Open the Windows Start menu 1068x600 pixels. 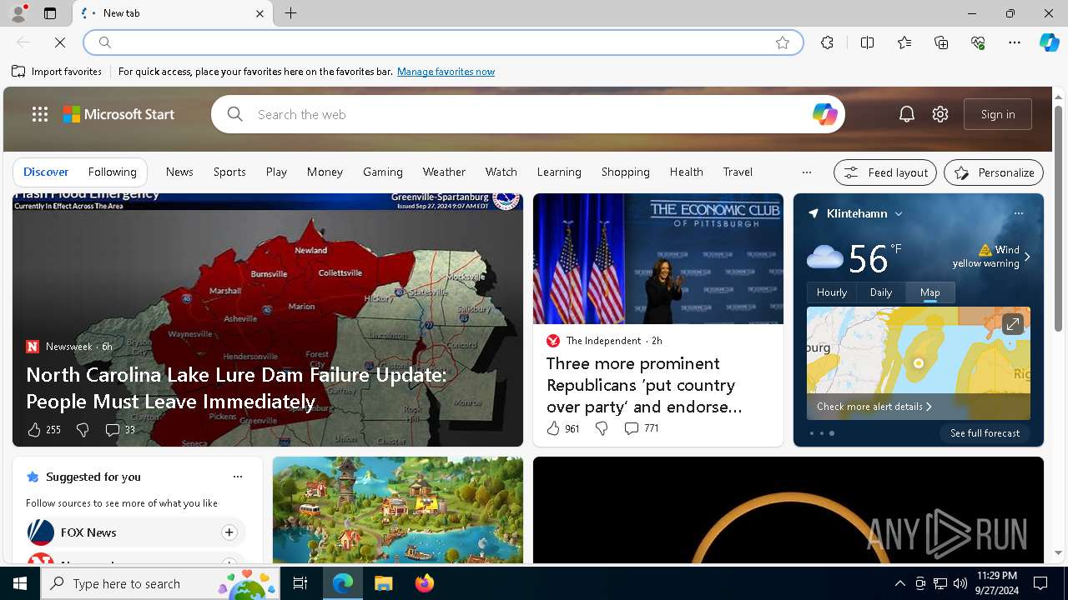(20, 583)
